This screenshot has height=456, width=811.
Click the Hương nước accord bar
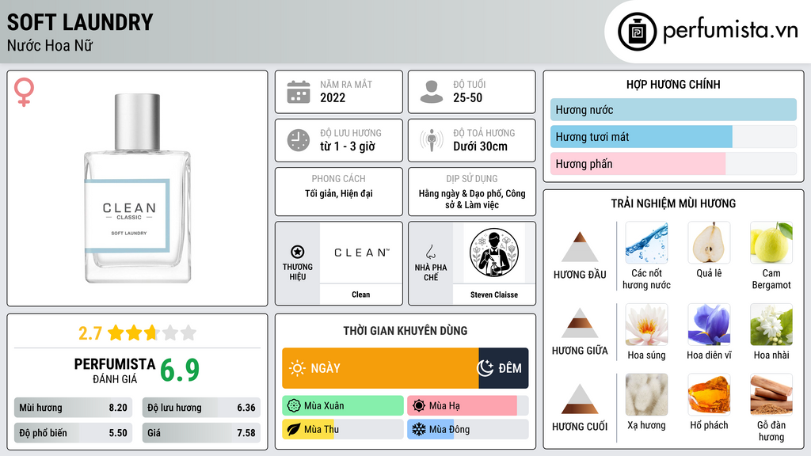(673, 109)
